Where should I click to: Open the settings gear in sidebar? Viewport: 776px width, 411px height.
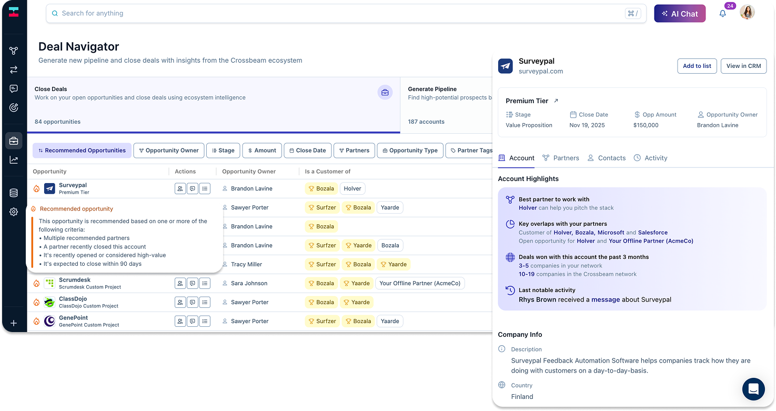click(14, 212)
